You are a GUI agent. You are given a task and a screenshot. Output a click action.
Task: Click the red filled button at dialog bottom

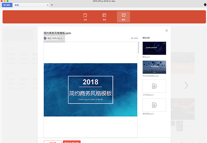click(x=72, y=142)
